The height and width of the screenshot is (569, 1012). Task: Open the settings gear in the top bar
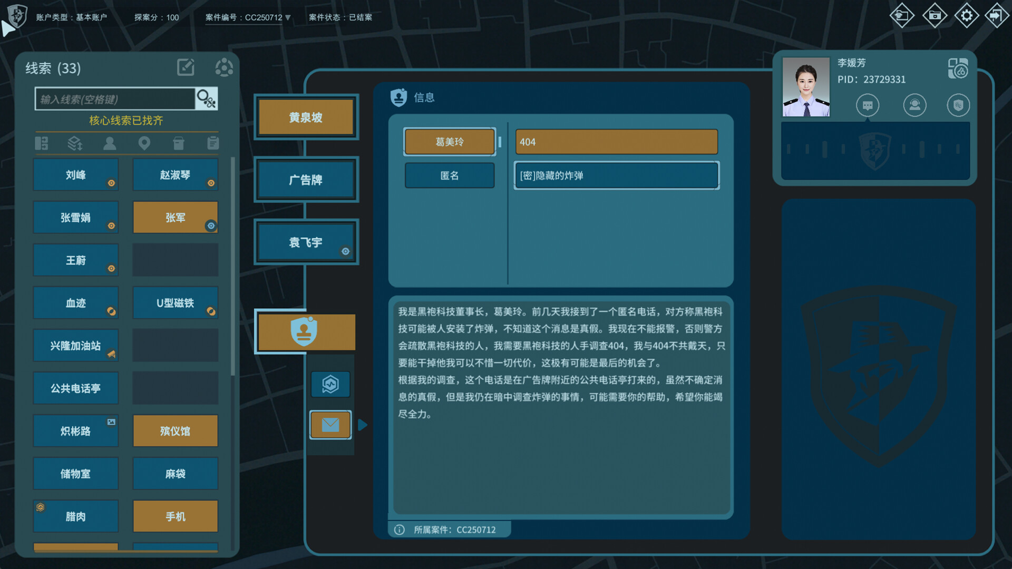(x=967, y=15)
